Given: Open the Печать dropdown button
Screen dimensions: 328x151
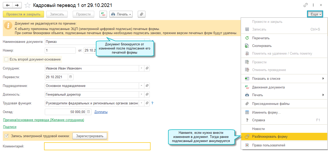Looking at the screenshot, I should (x=121, y=14).
